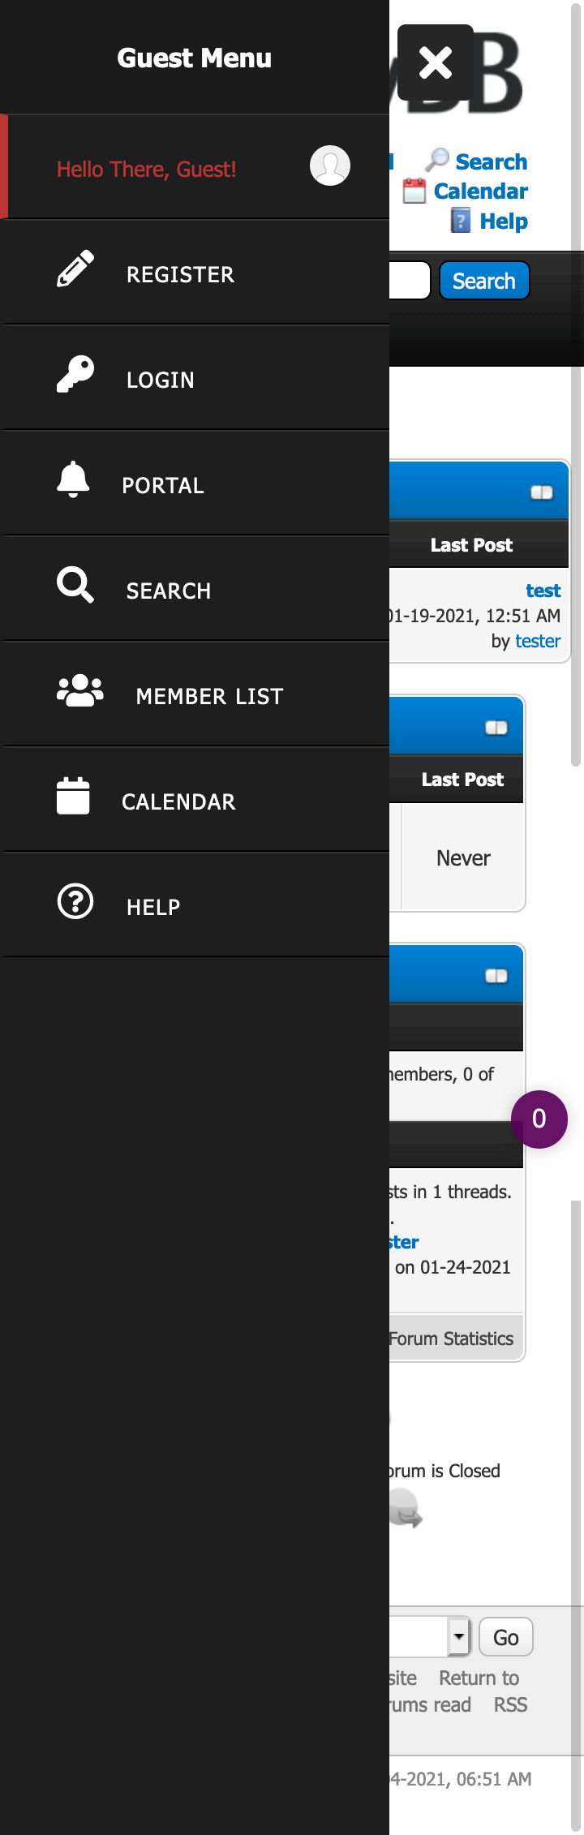Click the group icon beside Member List
The width and height of the screenshot is (584, 1835).
80,690
